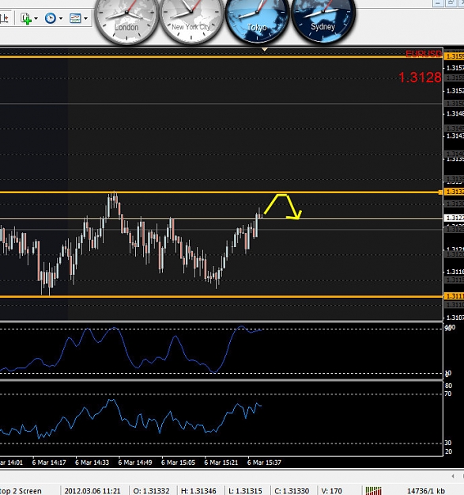Click the 14736/1 kb traffic indicator
Image resolution: width=464 pixels, height=495 pixels.
426,491
